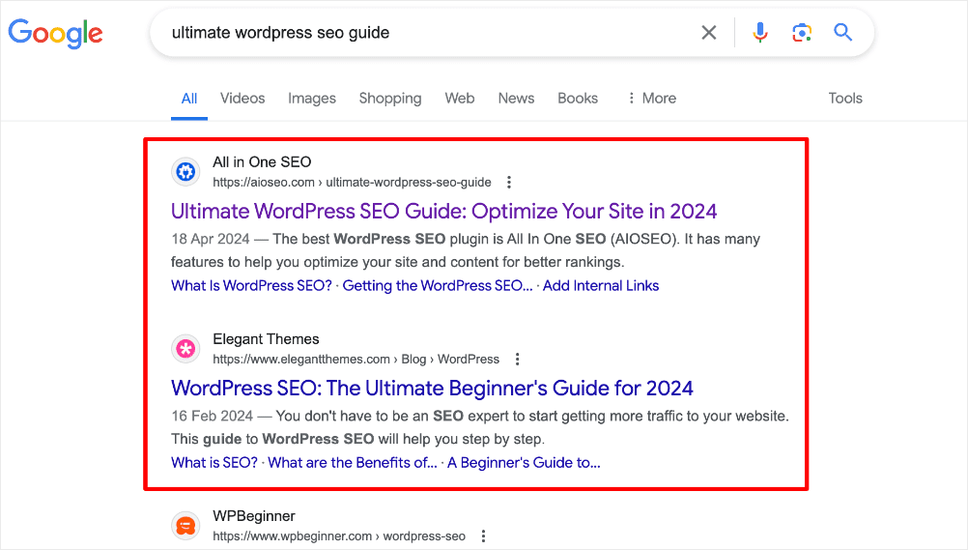Screen dimensions: 968x550
Task: Click the 'All in One SEO' site name
Action: (262, 162)
